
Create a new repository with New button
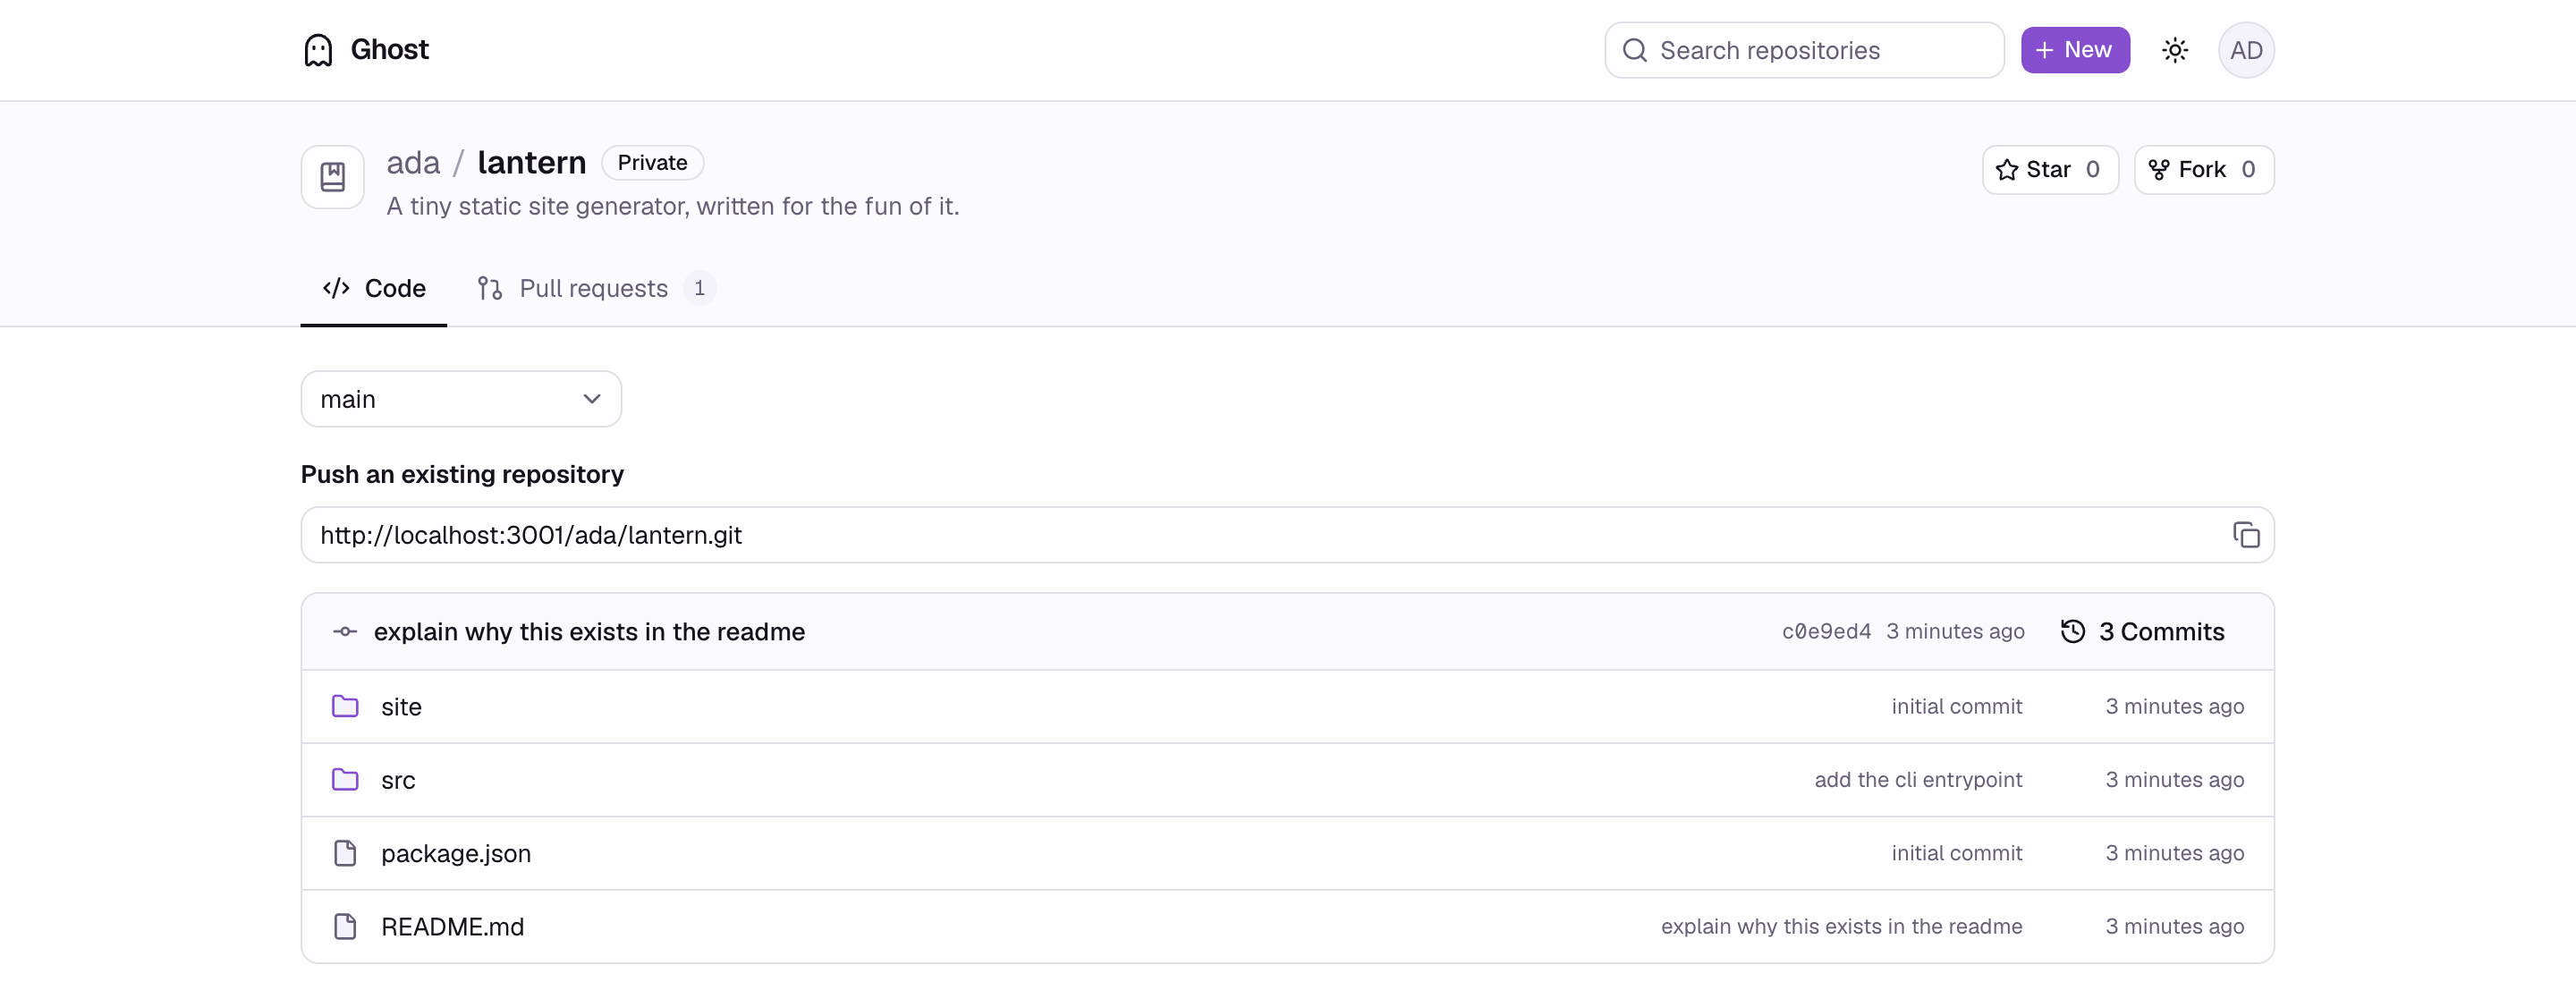click(2074, 50)
